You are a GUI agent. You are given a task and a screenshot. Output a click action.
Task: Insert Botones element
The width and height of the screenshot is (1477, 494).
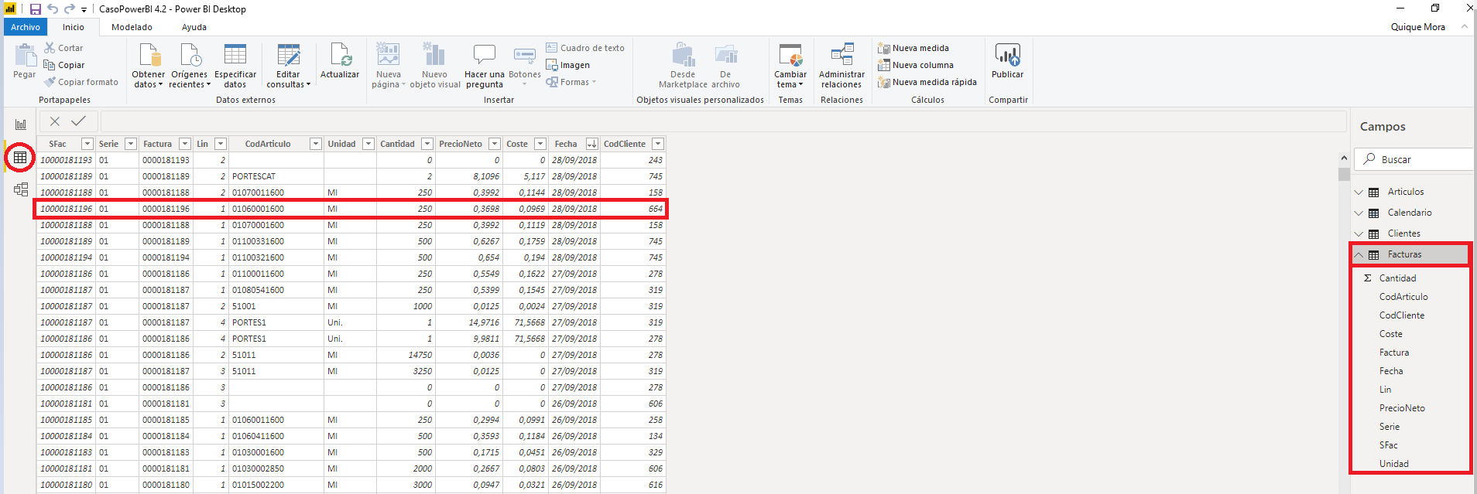click(x=525, y=66)
